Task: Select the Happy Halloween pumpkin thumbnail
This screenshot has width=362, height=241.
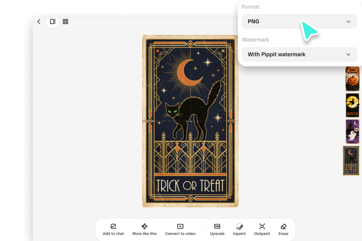Action: (352, 79)
